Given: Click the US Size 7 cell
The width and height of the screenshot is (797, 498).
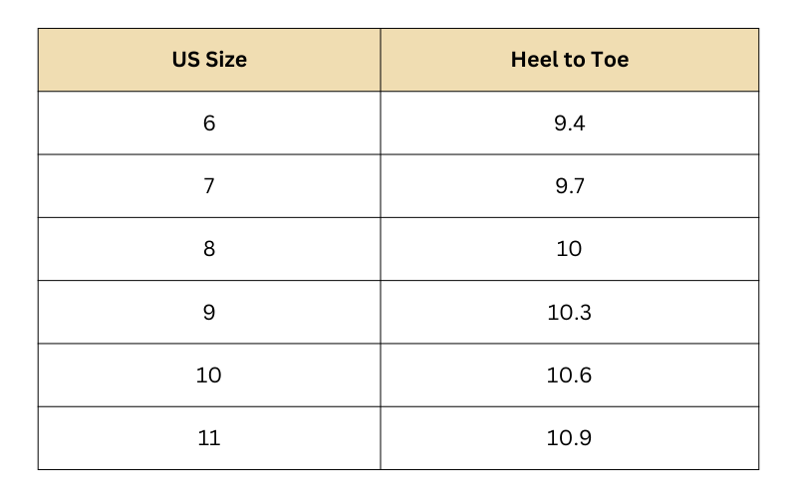Looking at the screenshot, I should [x=209, y=186].
